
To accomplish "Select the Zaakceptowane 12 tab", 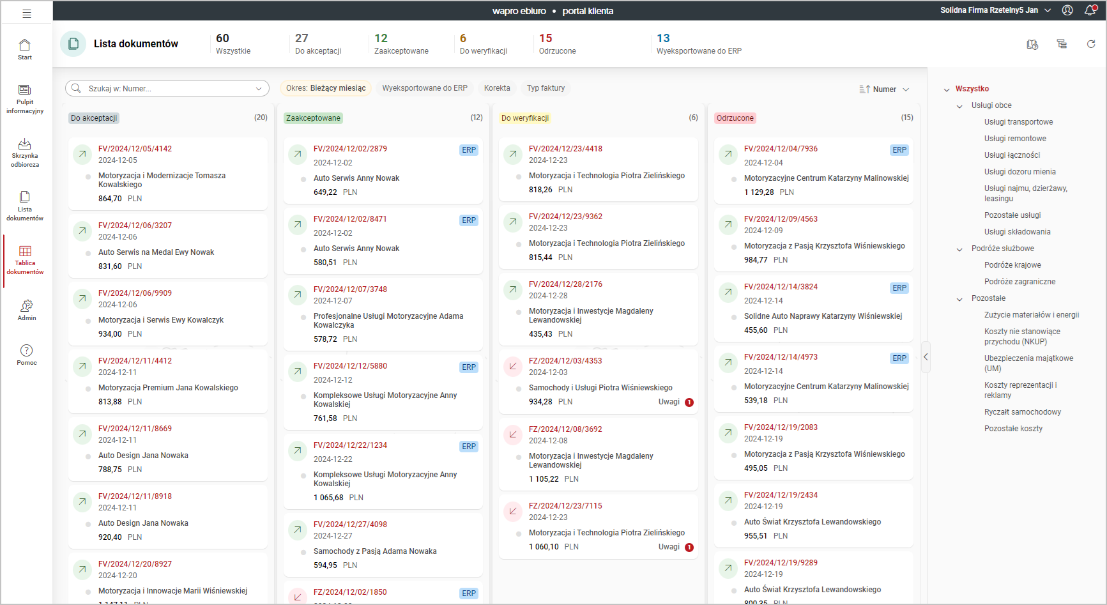I will point(401,43).
